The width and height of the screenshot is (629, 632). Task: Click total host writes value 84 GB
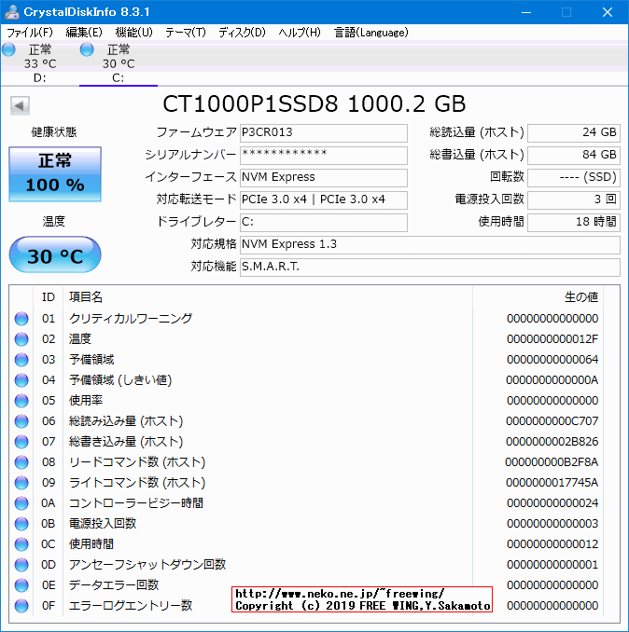pos(574,155)
